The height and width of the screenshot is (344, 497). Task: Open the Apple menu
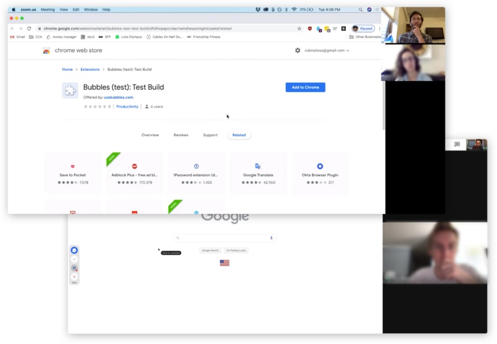click(x=13, y=10)
